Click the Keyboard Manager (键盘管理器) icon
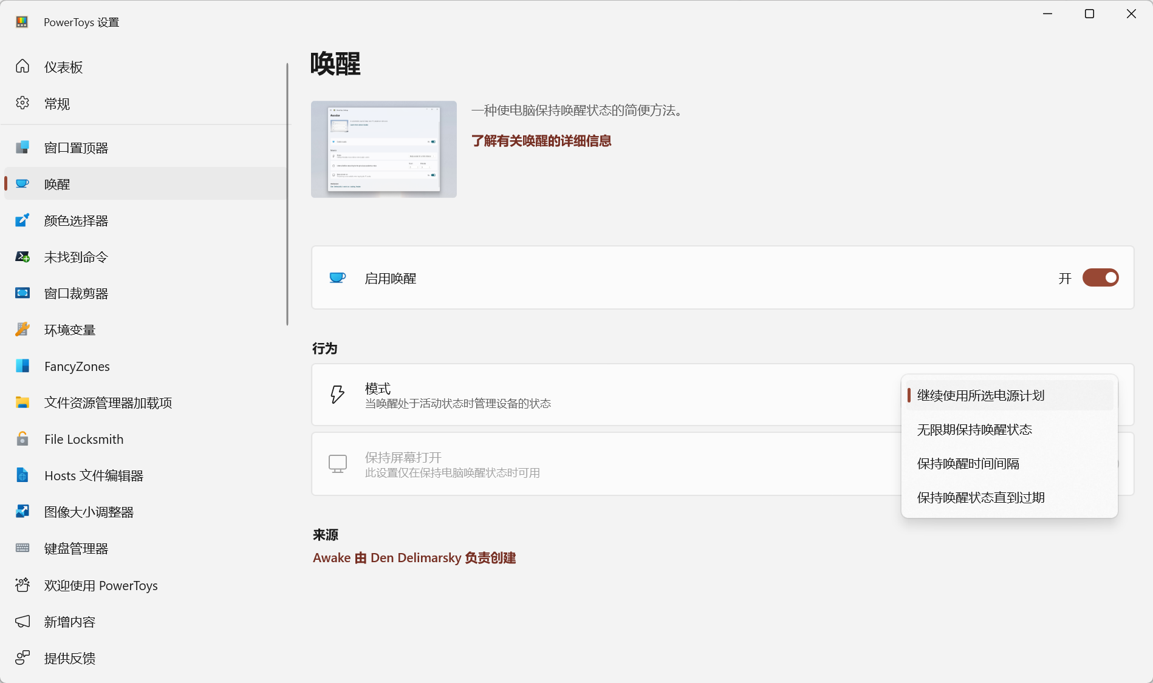The image size is (1153, 683). (22, 548)
